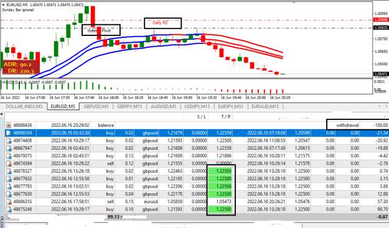Select order number 48668104
The height and width of the screenshot is (228, 389).
[22, 133]
